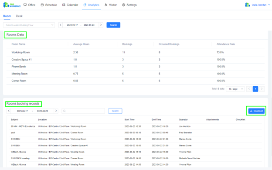
Task: Select the Analytics menu item
Action: [x=91, y=5]
